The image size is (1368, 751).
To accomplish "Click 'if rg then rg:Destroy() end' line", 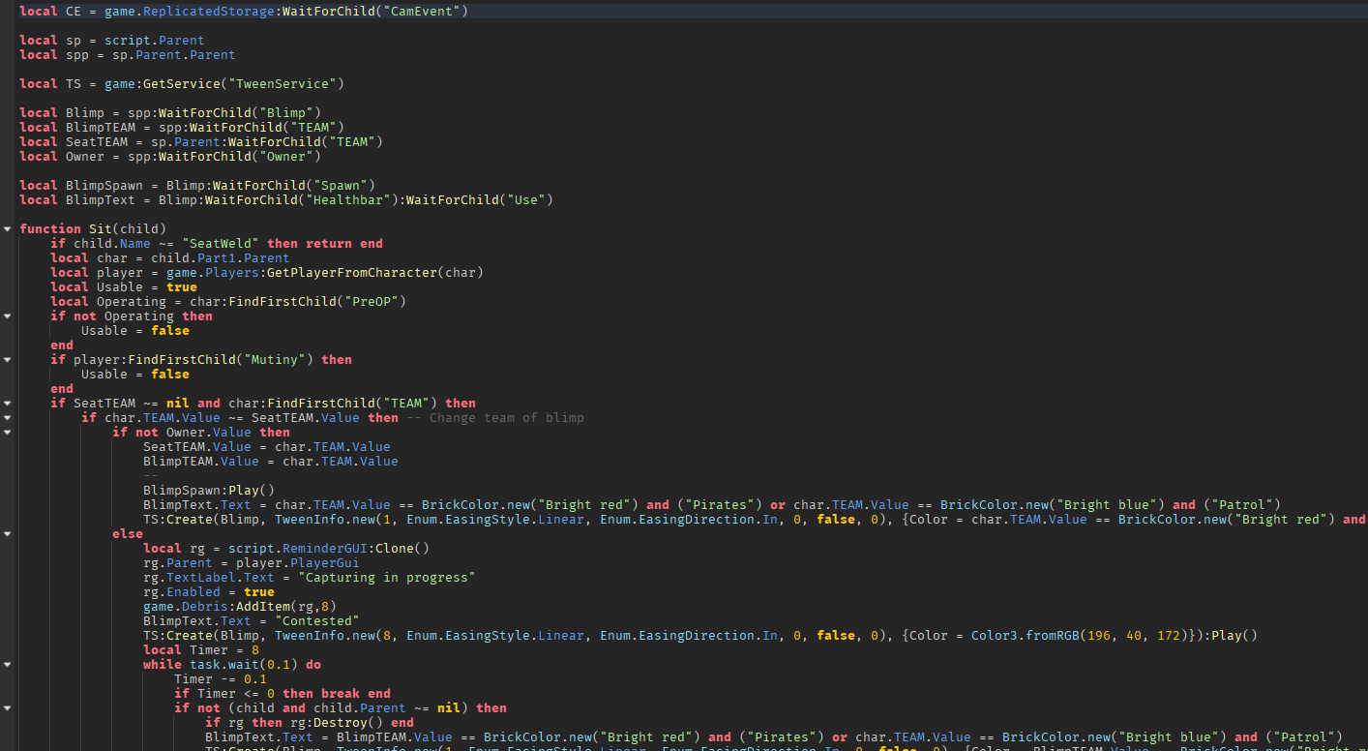I will point(310,723).
